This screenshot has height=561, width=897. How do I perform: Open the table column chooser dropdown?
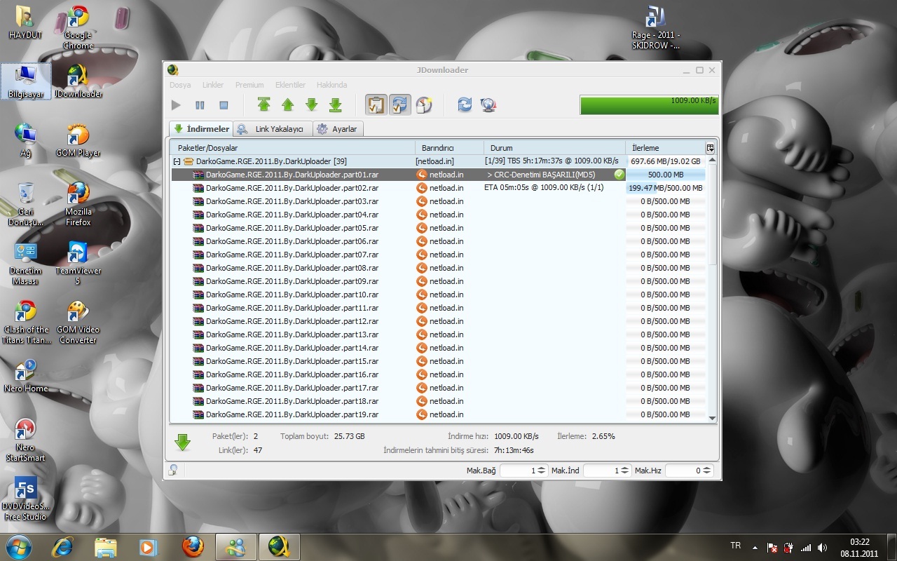click(x=711, y=148)
